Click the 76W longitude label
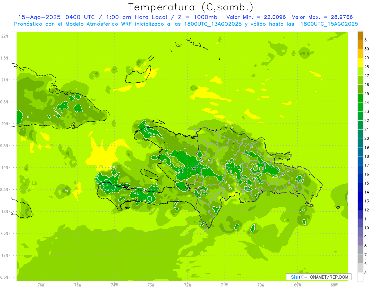The image size is (375, 289). (41, 285)
